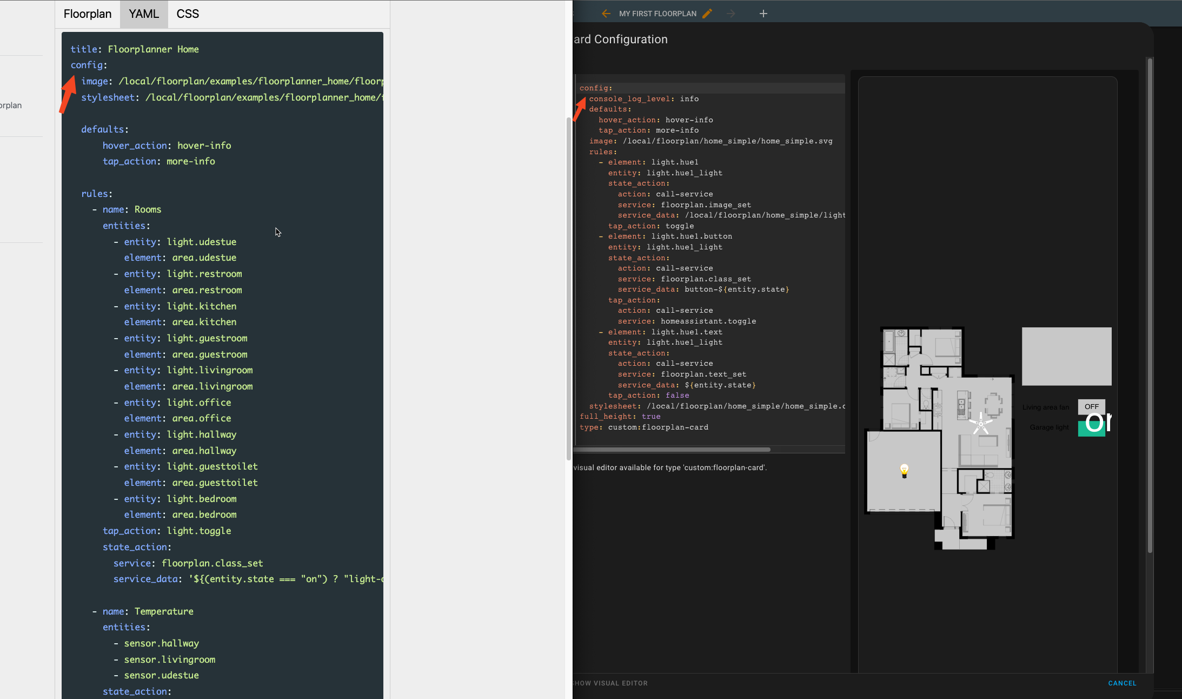Click the grey preview rectangle beside the floorplan
Viewport: 1182px width, 699px height.
tap(1066, 356)
